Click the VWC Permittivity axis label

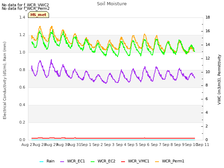tap(219, 79)
